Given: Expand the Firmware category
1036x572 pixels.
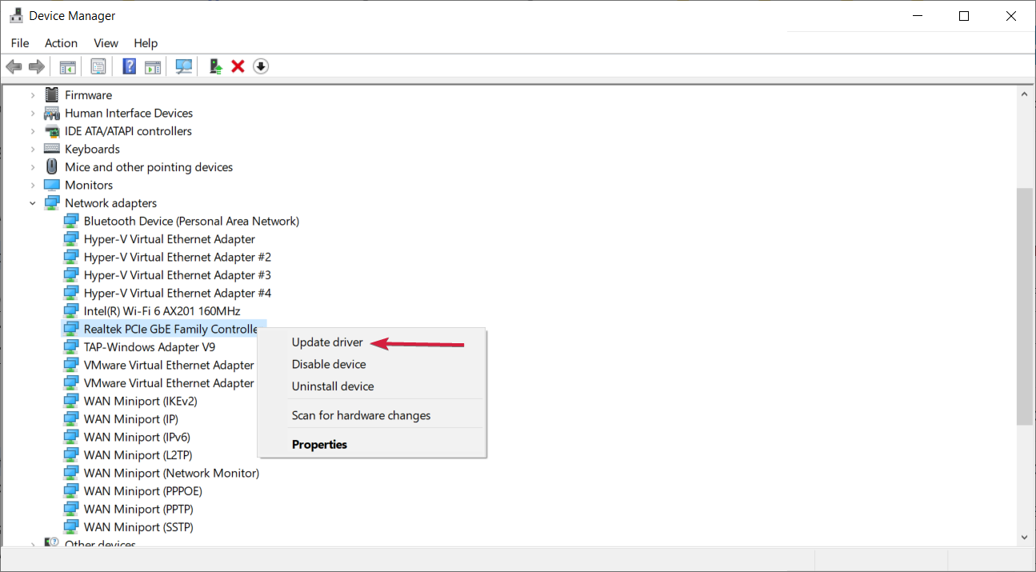Looking at the screenshot, I should [33, 95].
